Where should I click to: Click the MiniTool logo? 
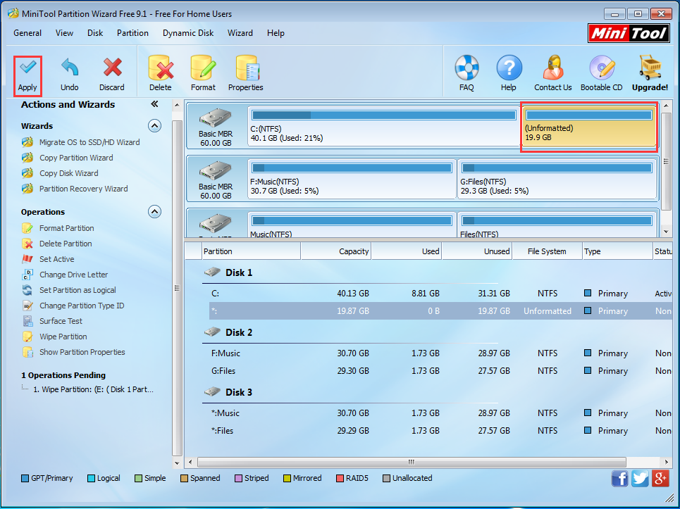(x=629, y=33)
